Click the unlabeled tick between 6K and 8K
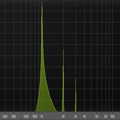This screenshot has height=120, width=120. [x=102, y=113]
